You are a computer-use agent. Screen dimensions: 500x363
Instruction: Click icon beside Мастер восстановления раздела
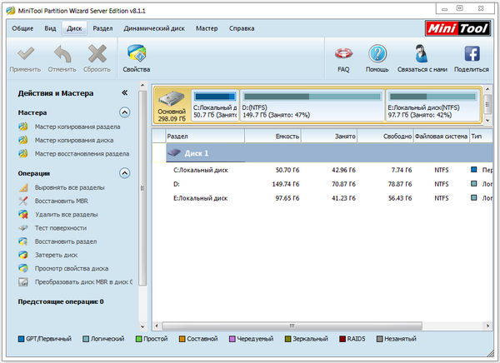tap(23, 154)
